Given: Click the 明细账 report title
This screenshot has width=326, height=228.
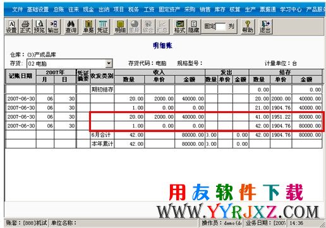Looking at the screenshot, I should (163, 45).
